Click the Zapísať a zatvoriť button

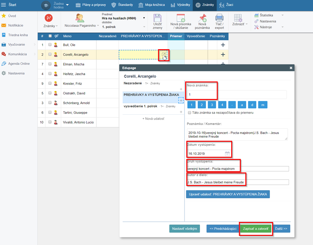pyautogui.click(x=256, y=229)
